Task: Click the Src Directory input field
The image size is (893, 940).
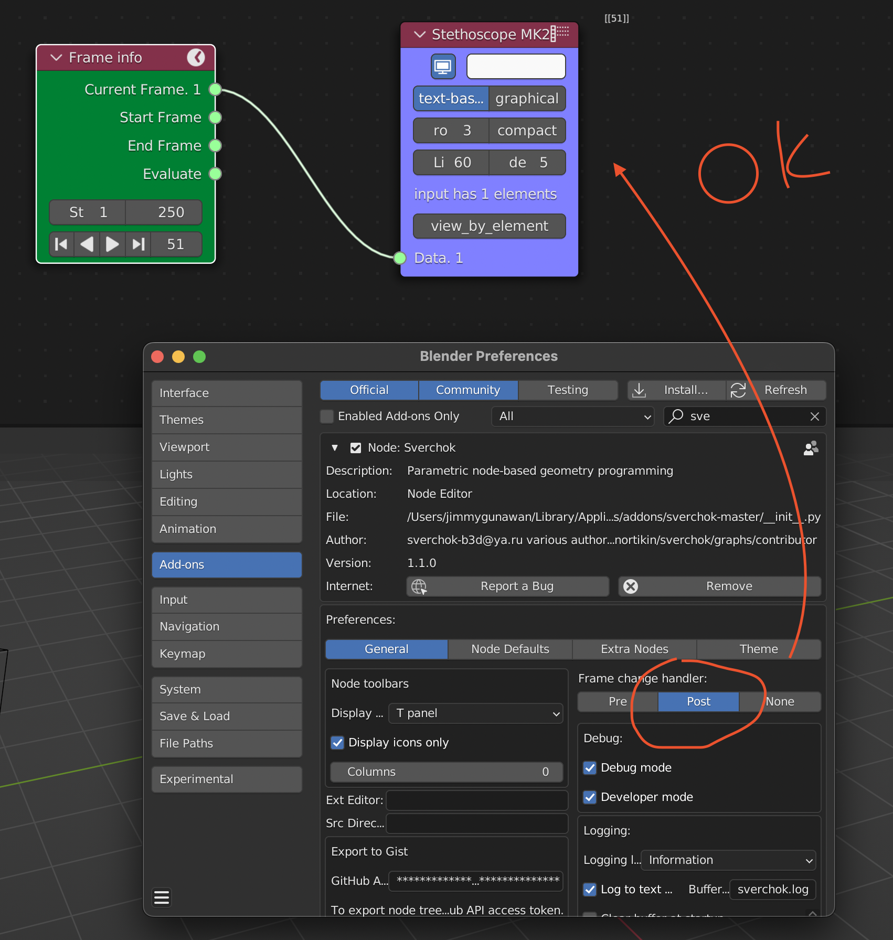Action: 477,824
